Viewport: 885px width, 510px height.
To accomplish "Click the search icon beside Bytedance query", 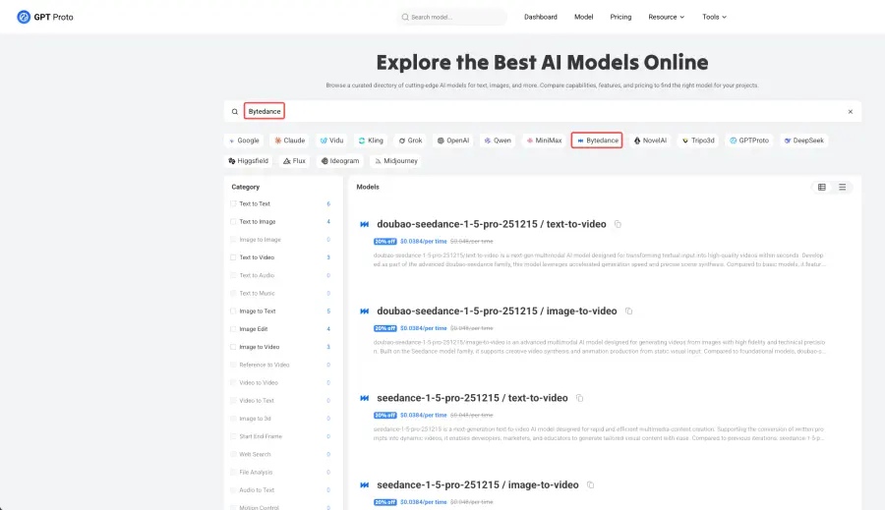I will [x=235, y=112].
